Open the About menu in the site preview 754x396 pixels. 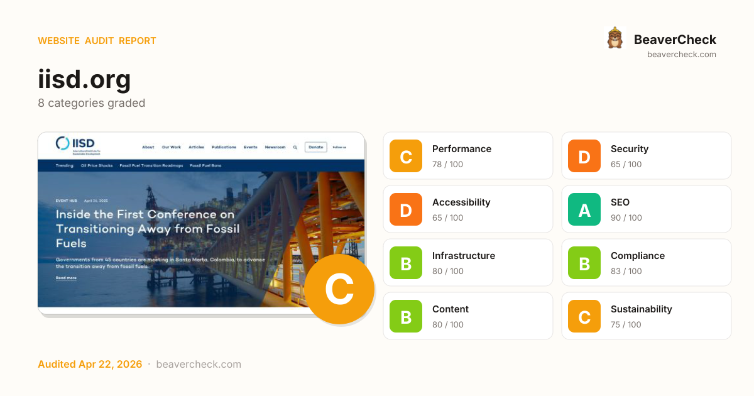[148, 147]
